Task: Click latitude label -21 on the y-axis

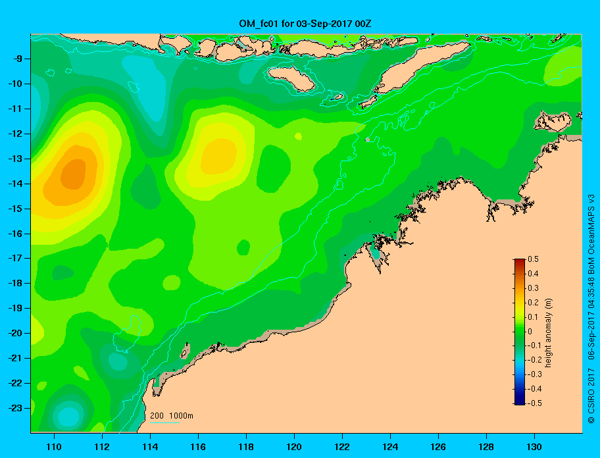Action: pos(15,358)
